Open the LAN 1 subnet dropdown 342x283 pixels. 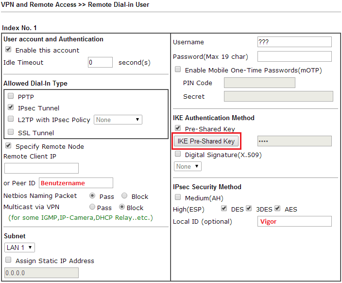(x=19, y=248)
